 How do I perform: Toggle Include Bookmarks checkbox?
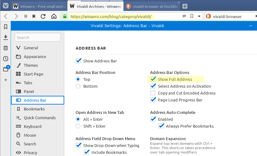(87, 152)
